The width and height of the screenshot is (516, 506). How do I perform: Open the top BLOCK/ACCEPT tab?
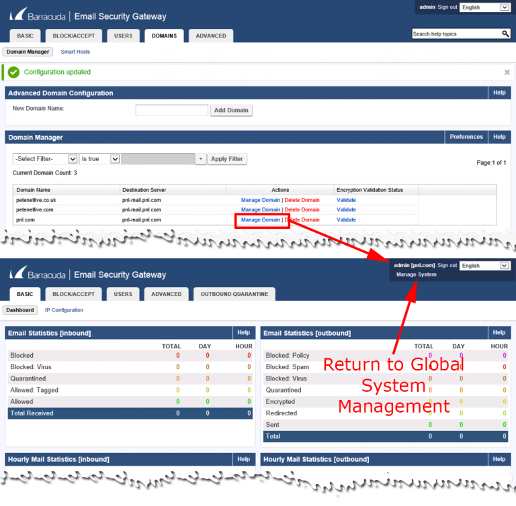tap(74, 36)
